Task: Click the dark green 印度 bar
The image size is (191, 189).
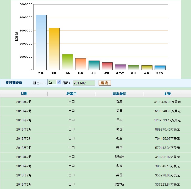Action: click(134, 67)
